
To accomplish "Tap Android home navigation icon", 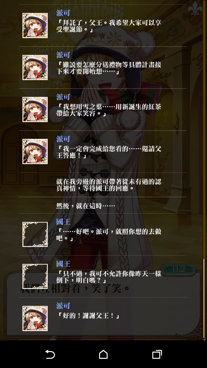I will [103, 354].
